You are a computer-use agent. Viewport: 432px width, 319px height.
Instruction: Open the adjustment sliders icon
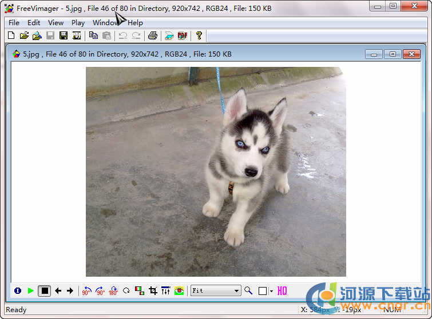click(166, 290)
